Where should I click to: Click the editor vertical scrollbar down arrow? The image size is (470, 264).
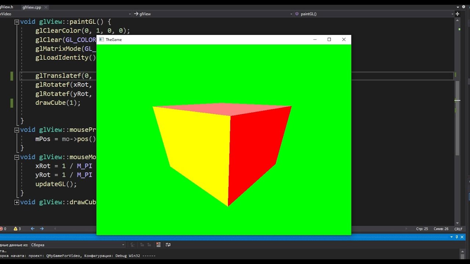[x=458, y=223]
